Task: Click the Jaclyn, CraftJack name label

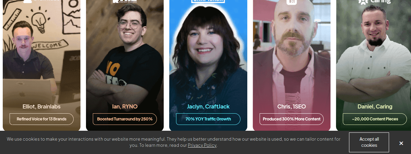Action: (x=208, y=106)
